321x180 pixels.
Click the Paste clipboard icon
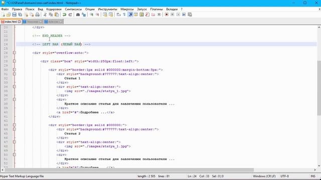(57, 14)
